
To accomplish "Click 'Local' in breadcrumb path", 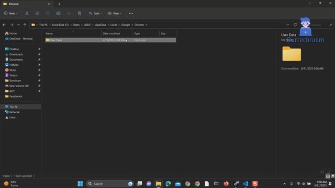I will point(114,25).
